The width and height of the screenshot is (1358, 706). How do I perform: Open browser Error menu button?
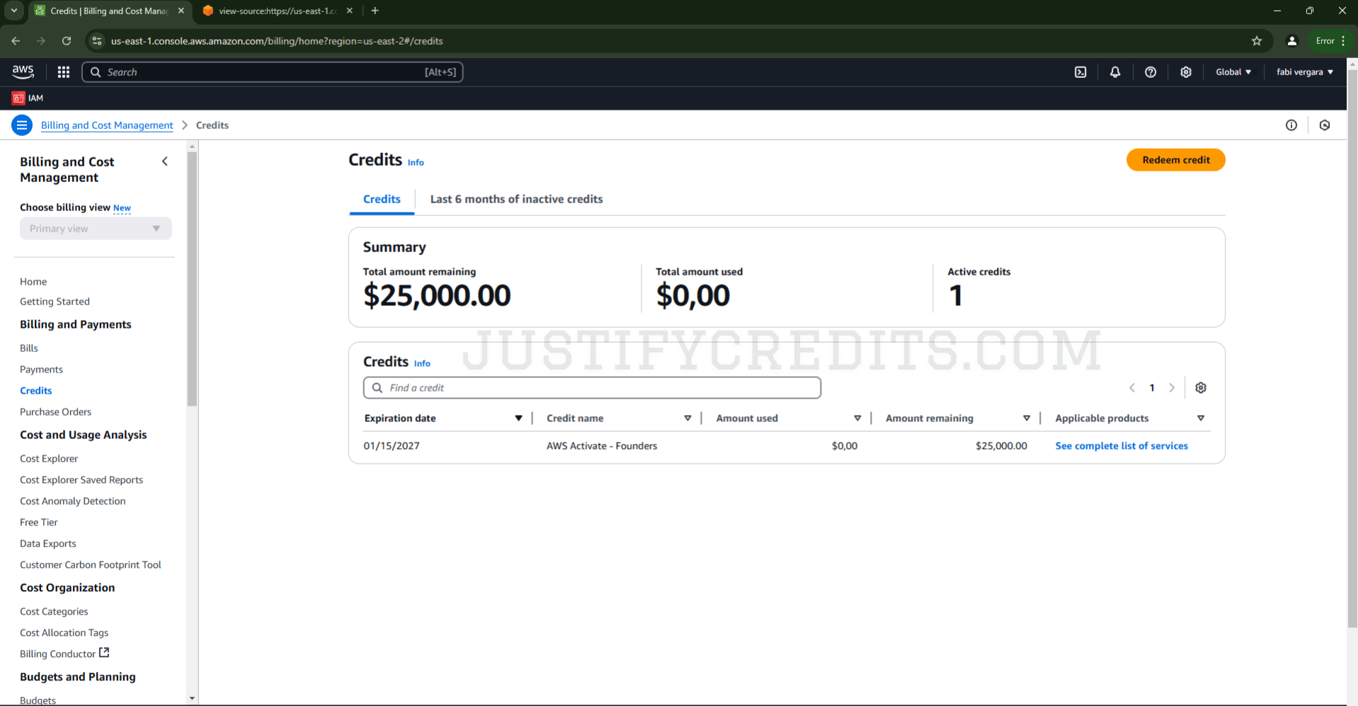pos(1330,41)
